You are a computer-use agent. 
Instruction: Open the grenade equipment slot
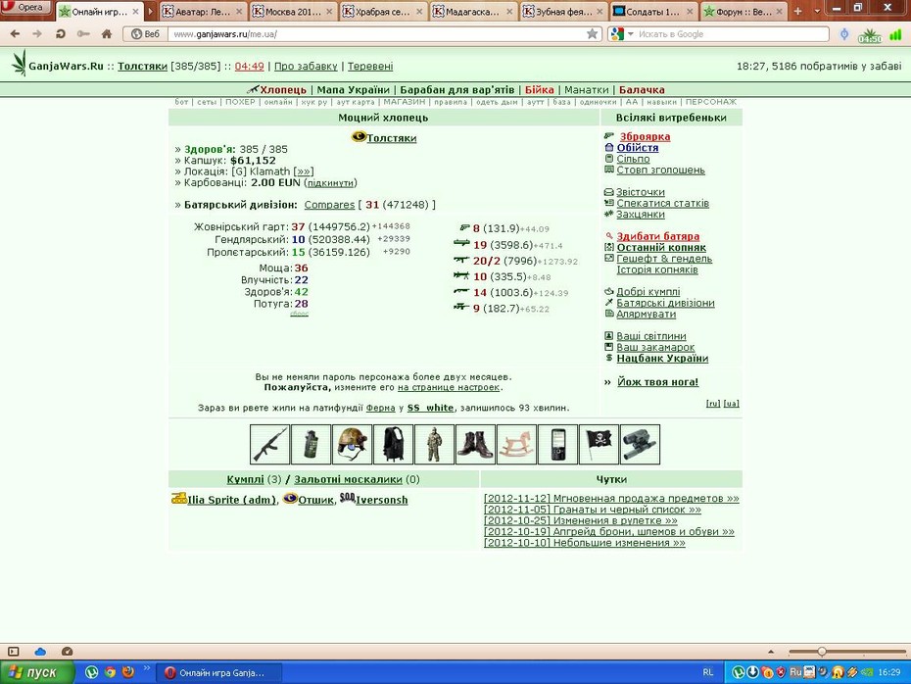click(x=311, y=445)
